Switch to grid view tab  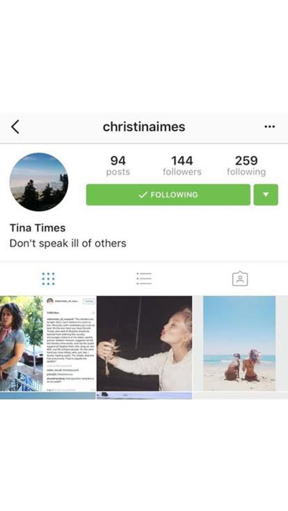48,279
